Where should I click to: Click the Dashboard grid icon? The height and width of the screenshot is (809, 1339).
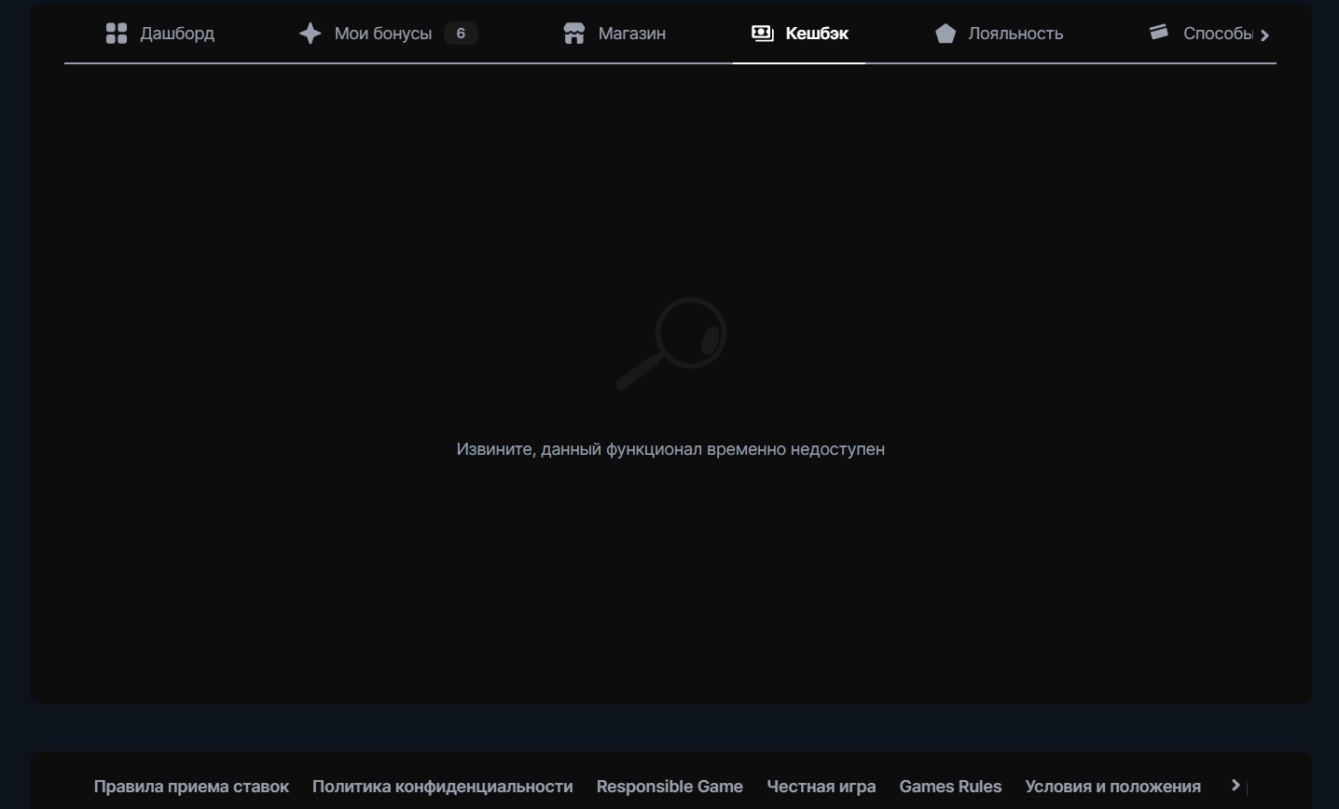[x=117, y=34]
